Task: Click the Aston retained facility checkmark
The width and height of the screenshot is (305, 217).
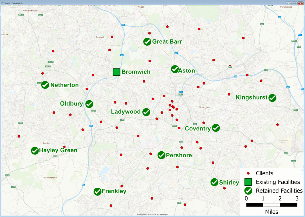Action: tap(175, 69)
